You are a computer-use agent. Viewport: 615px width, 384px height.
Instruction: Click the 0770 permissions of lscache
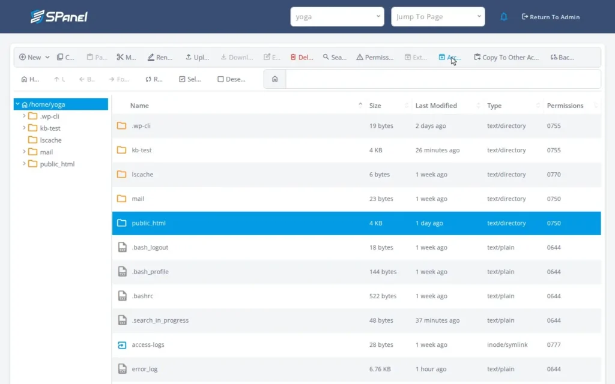click(x=554, y=175)
